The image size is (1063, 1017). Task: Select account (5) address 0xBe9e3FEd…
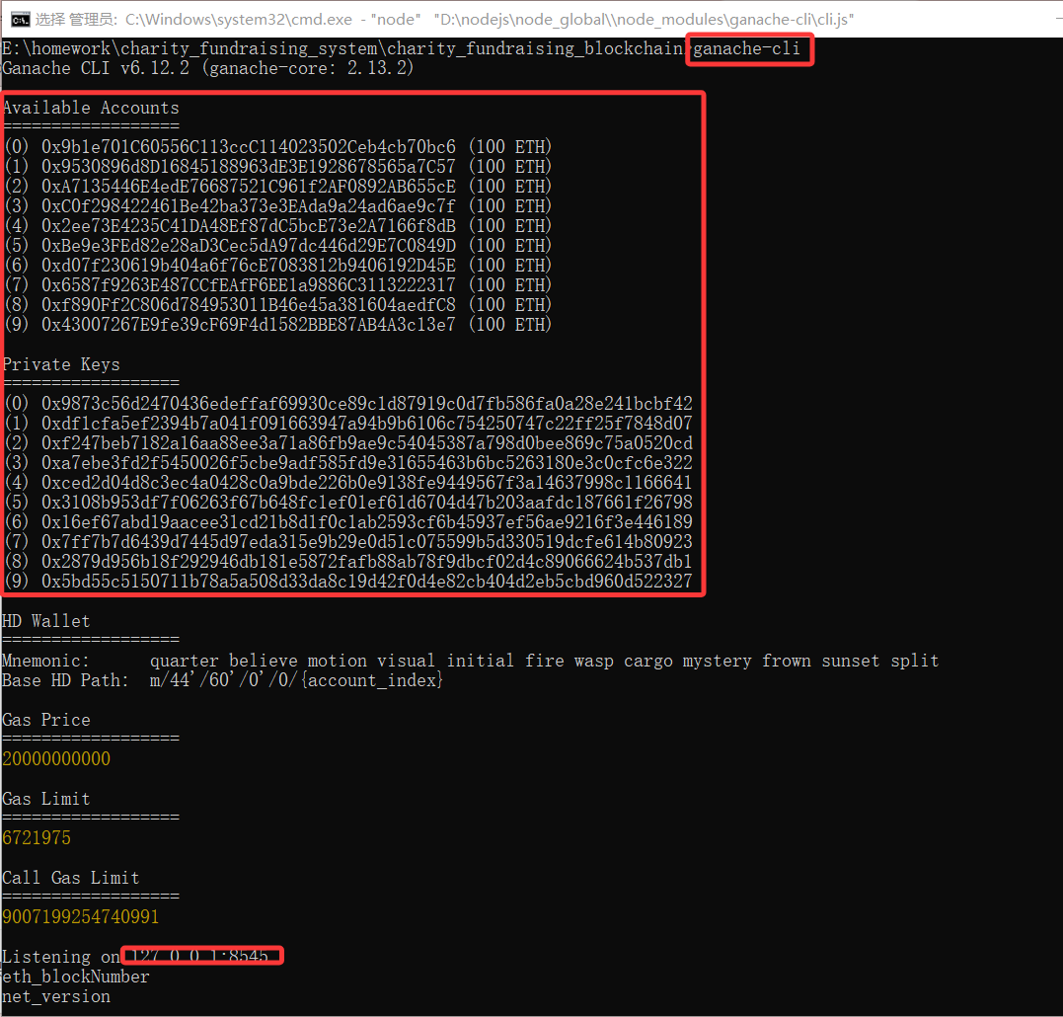(248, 246)
